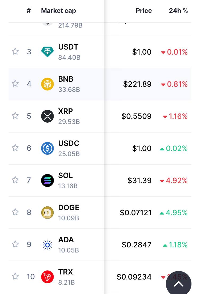Star USDT to add to watchlist
The image size is (200, 294).
click(15, 51)
